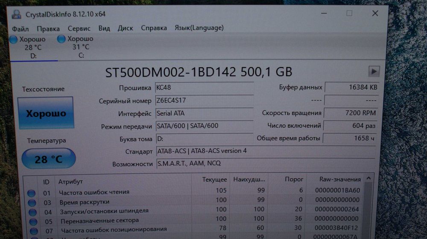Switch to next disk with arrow button
The height and width of the screenshot is (239, 427).
(374, 72)
